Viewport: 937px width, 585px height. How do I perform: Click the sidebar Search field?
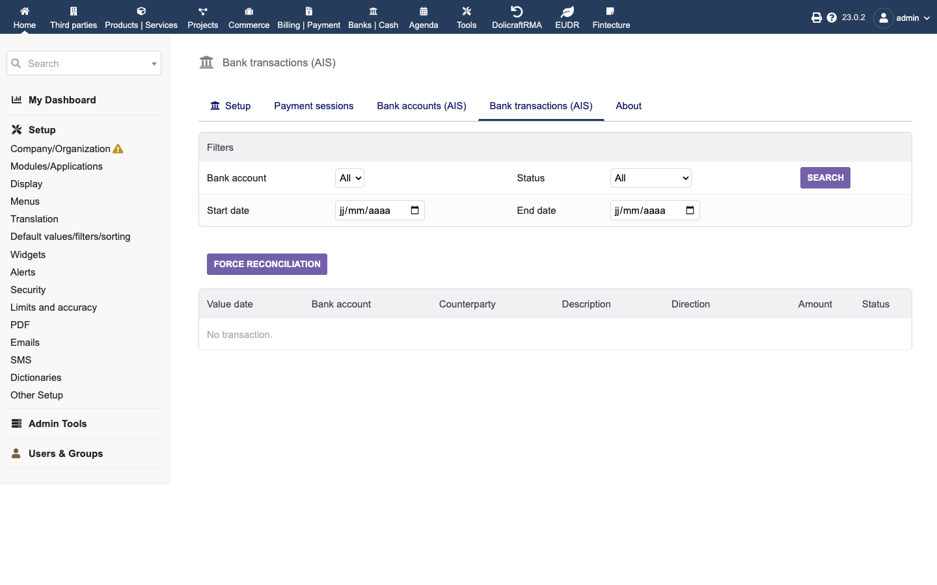[x=84, y=63]
